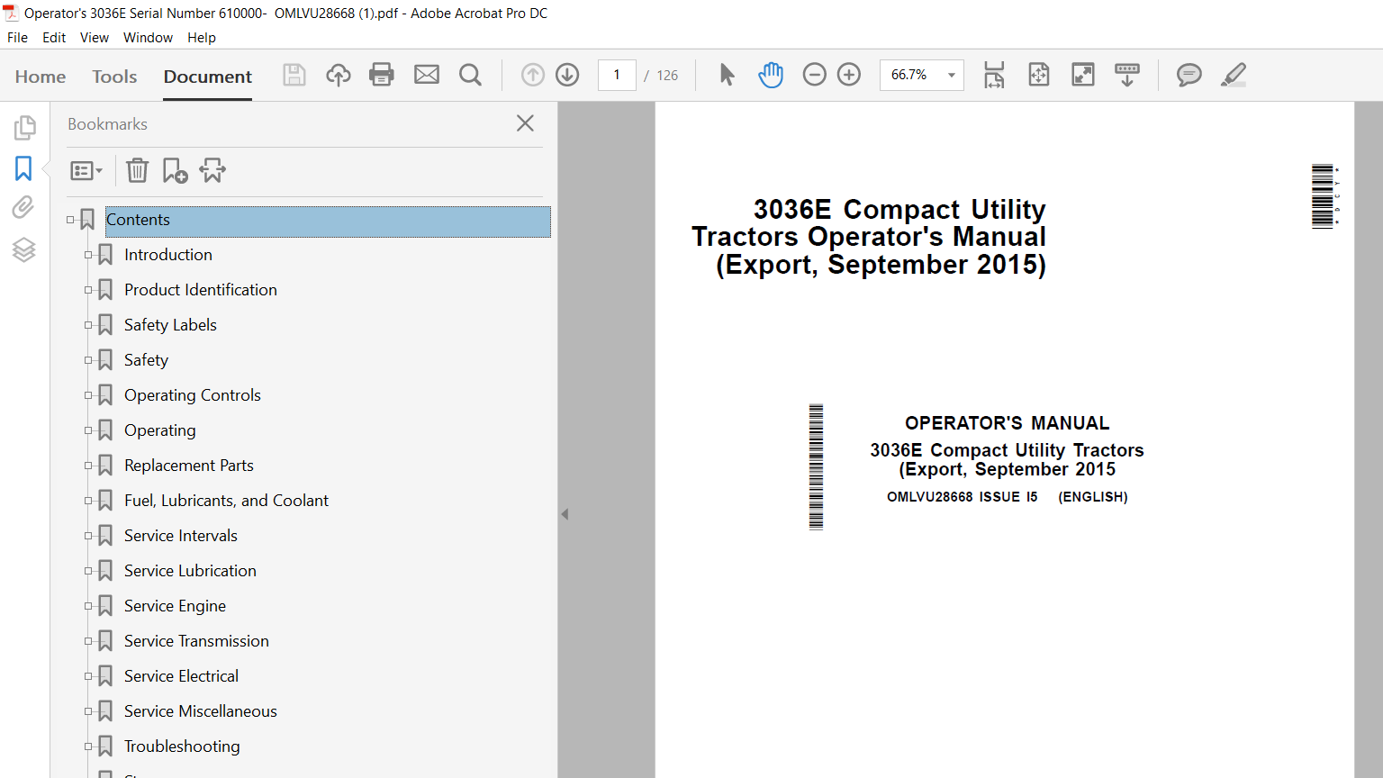Viewport: 1383px width, 778px height.
Task: Activate the hand pan tool
Action: [771, 75]
